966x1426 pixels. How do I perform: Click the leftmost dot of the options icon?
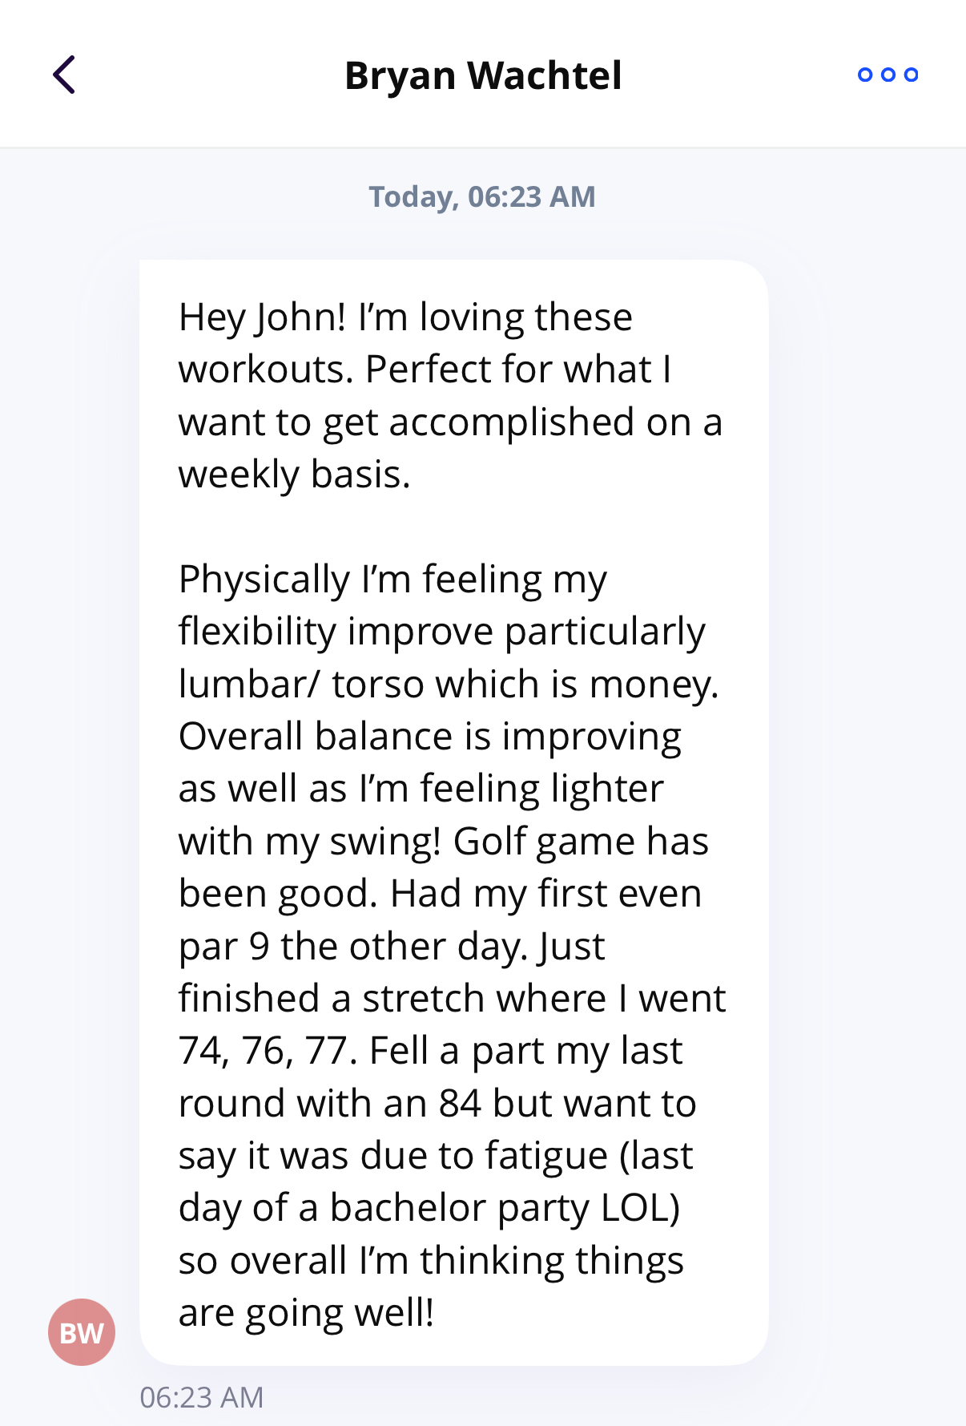pos(865,75)
